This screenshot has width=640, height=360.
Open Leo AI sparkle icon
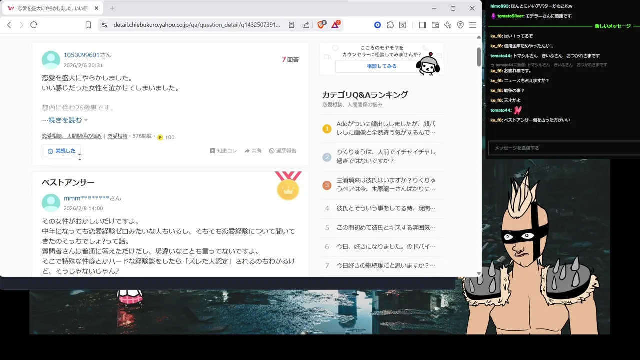[x=448, y=25]
